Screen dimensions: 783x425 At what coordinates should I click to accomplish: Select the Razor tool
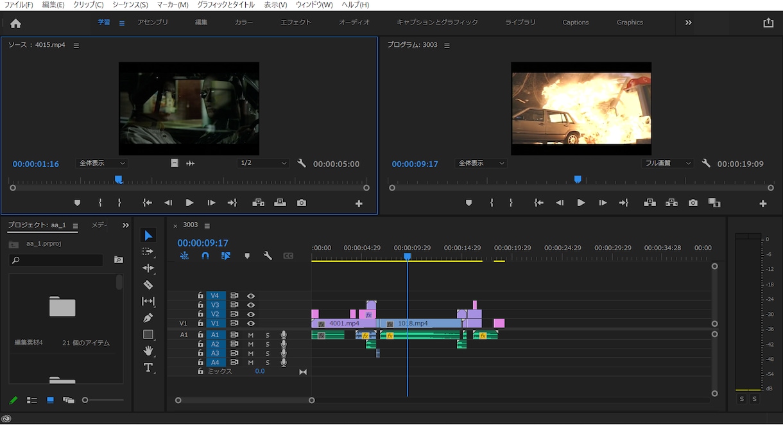[148, 284]
